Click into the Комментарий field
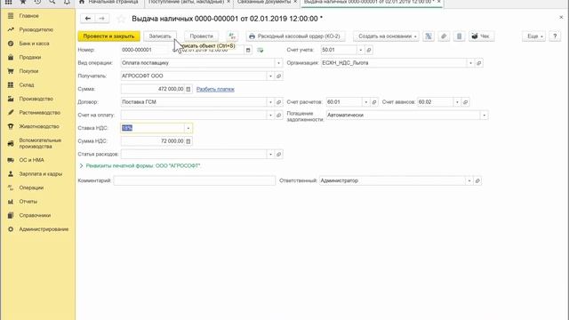The height and width of the screenshot is (320, 569). [x=195, y=180]
